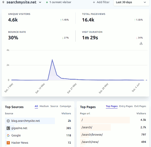The height and width of the screenshot is (147, 151).
Task: Select the Unique Visitors 4.6k metric
Action: coord(38,18)
